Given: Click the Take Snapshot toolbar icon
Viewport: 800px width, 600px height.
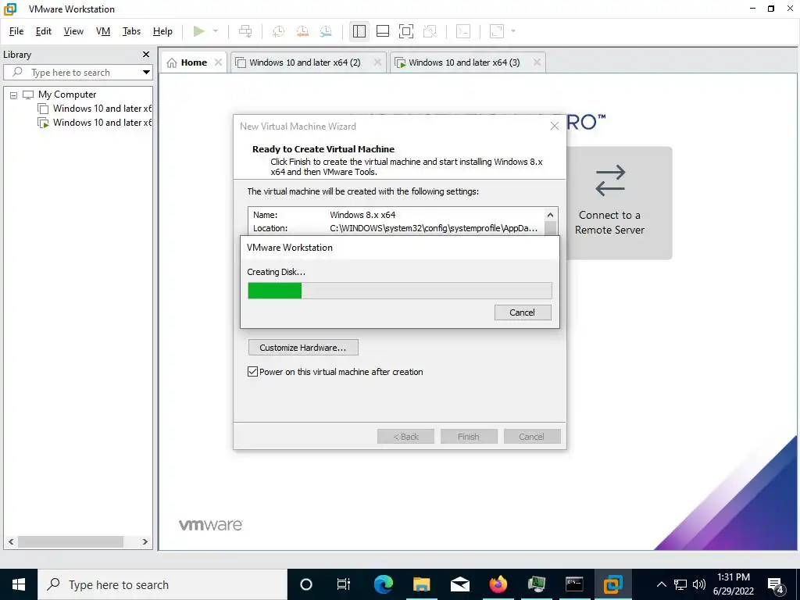Looking at the screenshot, I should [279, 31].
